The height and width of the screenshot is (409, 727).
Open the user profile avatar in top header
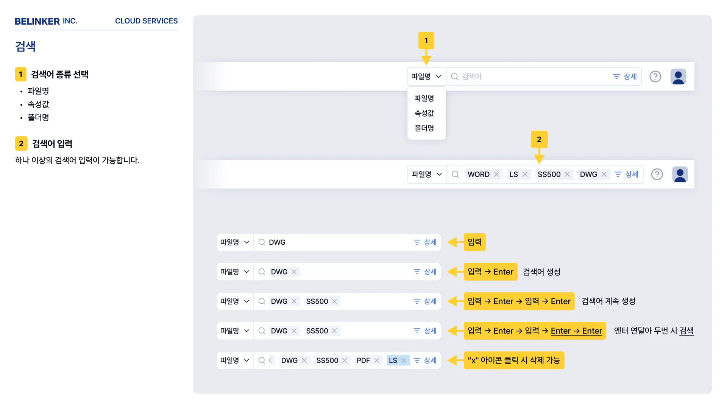[678, 76]
